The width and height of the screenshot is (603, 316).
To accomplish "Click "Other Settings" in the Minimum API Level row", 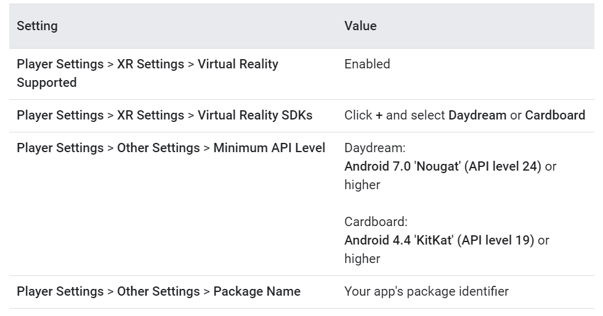I will [x=158, y=148].
